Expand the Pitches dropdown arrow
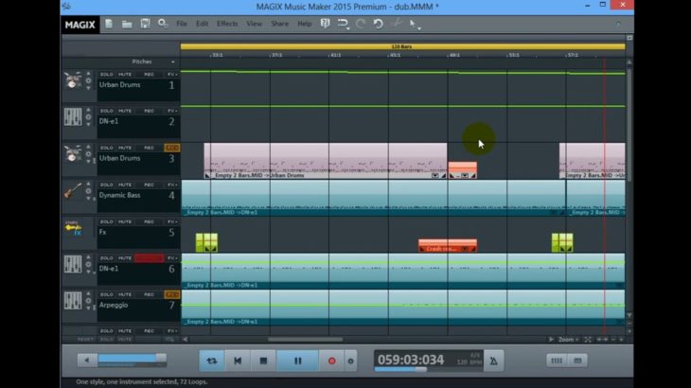Screen dimensions: 691x388 172,62
